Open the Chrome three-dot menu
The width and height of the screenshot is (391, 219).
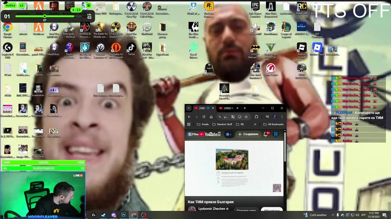[x=282, y=117]
